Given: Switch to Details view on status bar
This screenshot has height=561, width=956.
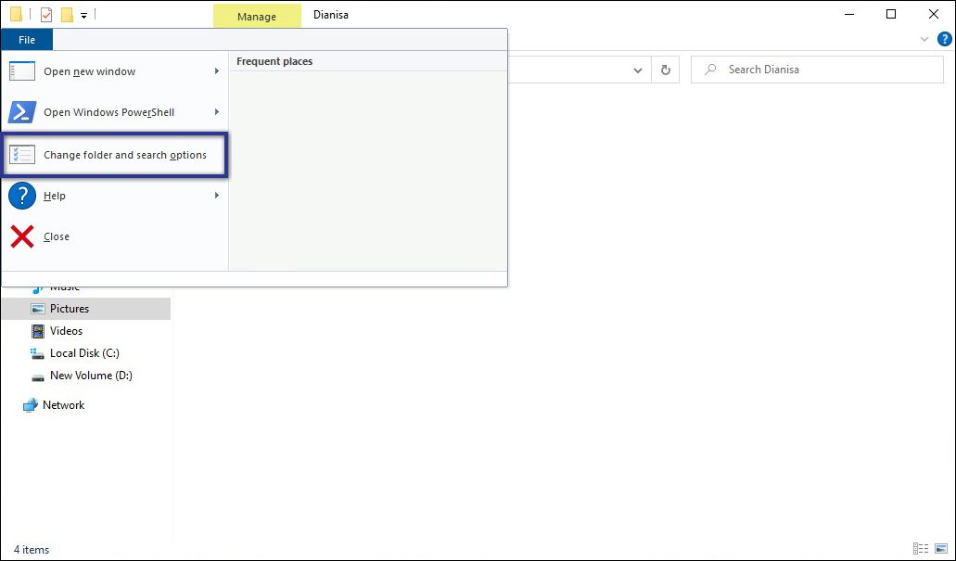Looking at the screenshot, I should coord(920,549).
